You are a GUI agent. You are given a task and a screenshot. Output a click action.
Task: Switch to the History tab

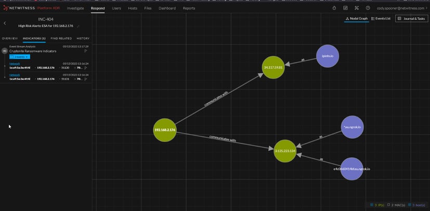83,39
